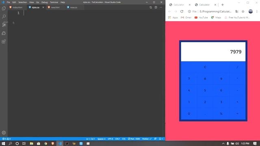Open the Gmail bookmark
The image size is (260, 146).
pyautogui.click(x=186, y=17)
